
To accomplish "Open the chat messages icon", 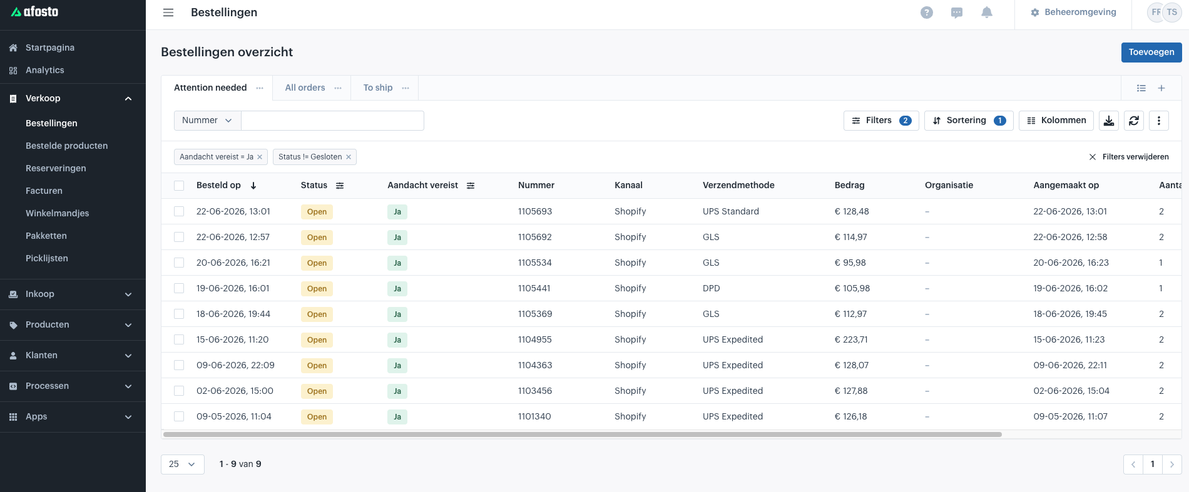I will pyautogui.click(x=957, y=13).
